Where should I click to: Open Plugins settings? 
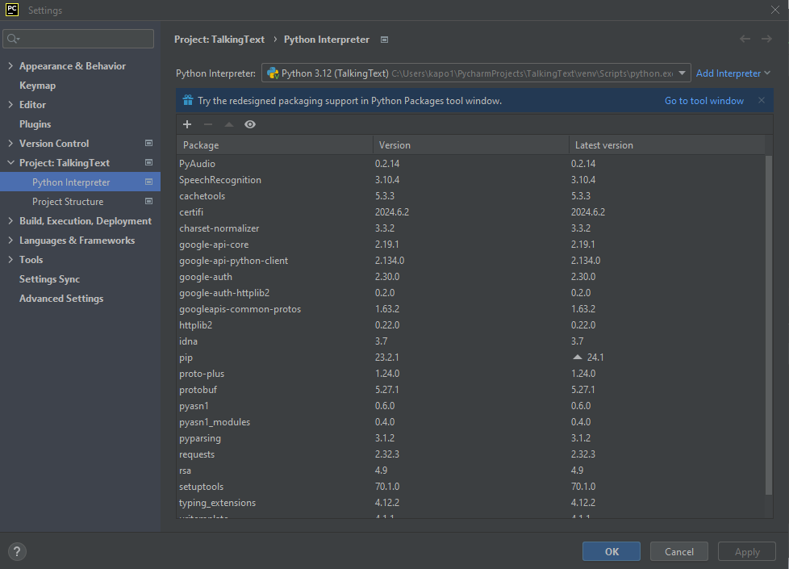point(35,123)
